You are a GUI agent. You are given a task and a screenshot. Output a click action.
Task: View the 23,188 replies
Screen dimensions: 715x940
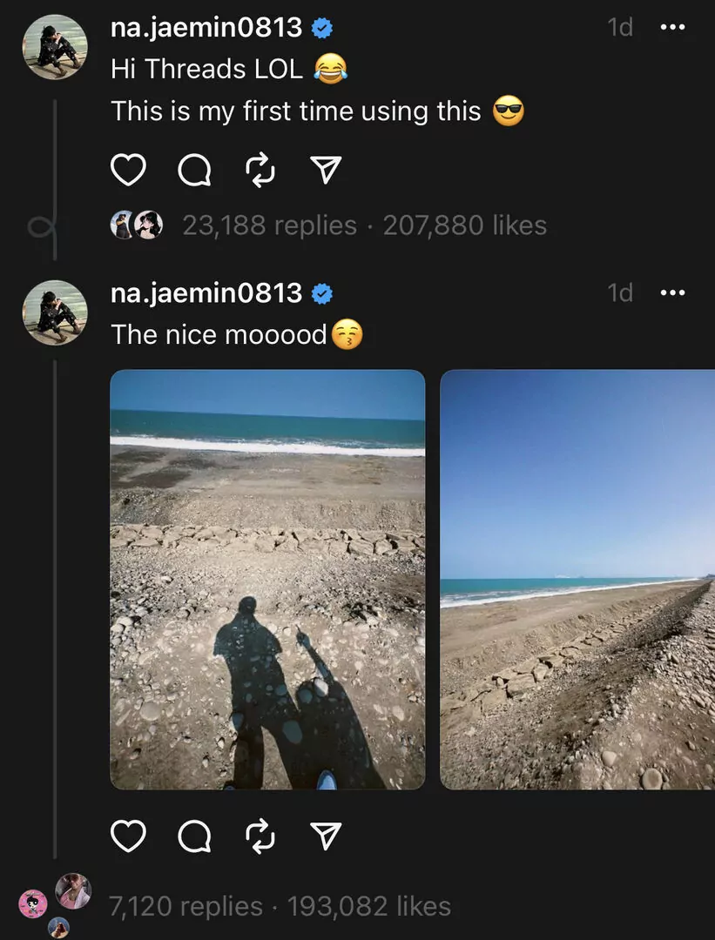click(269, 226)
